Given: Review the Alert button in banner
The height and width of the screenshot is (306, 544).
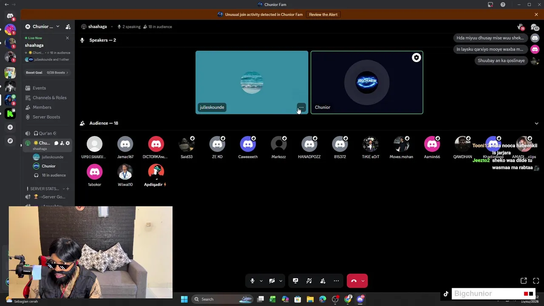Looking at the screenshot, I should click(x=323, y=14).
